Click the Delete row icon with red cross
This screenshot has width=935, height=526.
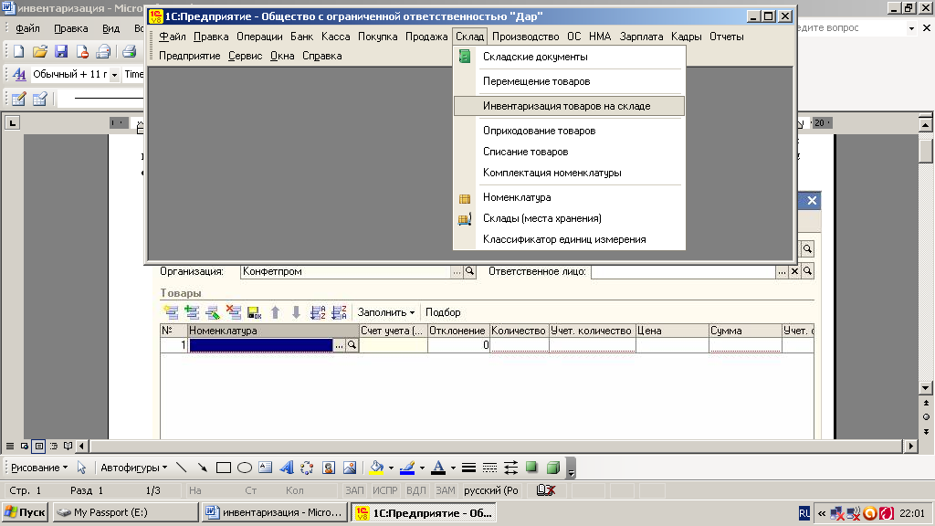coord(234,312)
